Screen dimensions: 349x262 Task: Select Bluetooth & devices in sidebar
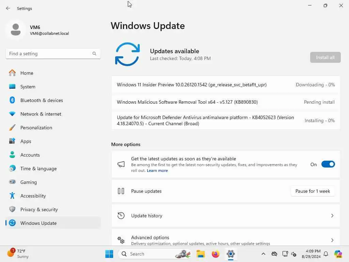[53, 100]
